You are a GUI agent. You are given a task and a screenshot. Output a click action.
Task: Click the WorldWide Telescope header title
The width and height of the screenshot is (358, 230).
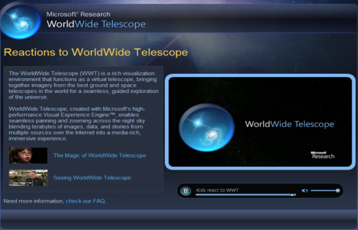pos(96,24)
